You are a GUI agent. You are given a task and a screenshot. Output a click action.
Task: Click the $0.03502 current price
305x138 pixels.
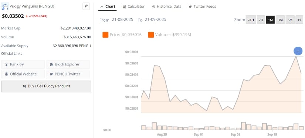[13, 16]
